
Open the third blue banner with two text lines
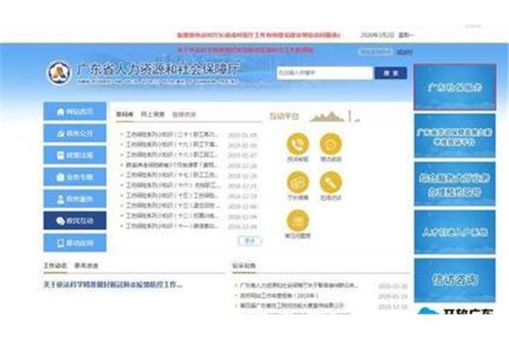[455, 184]
